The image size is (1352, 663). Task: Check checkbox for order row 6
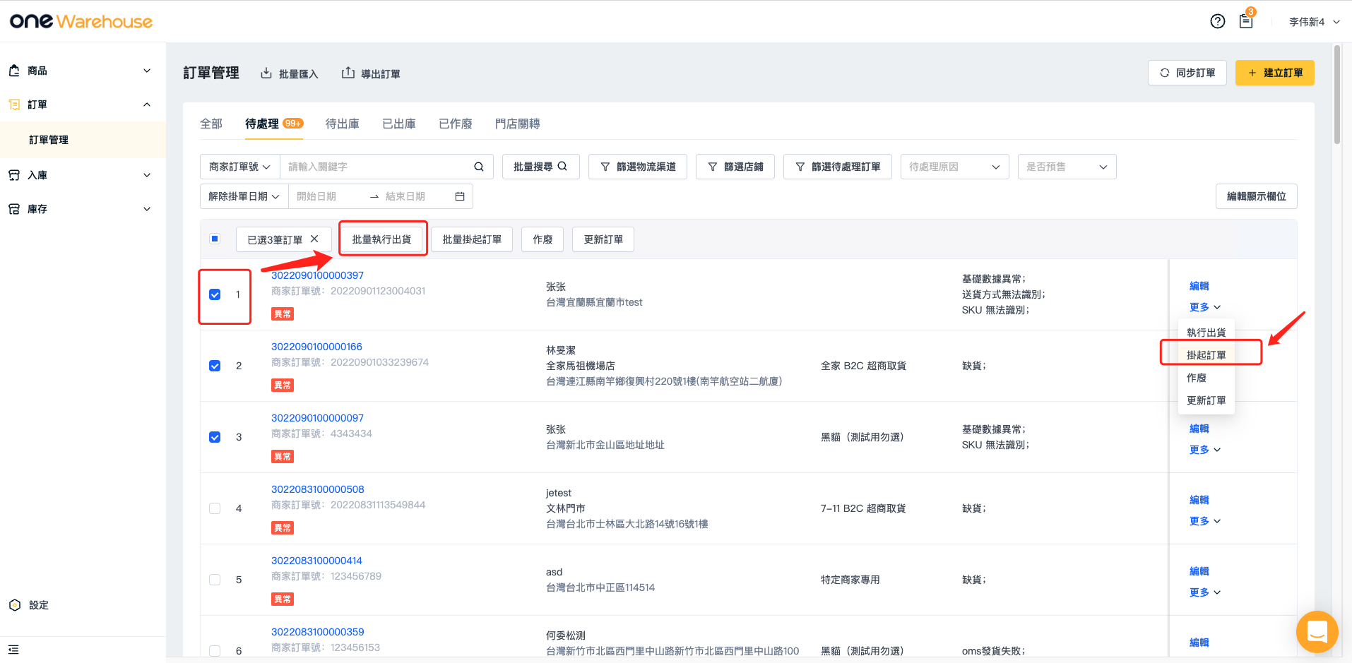point(215,651)
